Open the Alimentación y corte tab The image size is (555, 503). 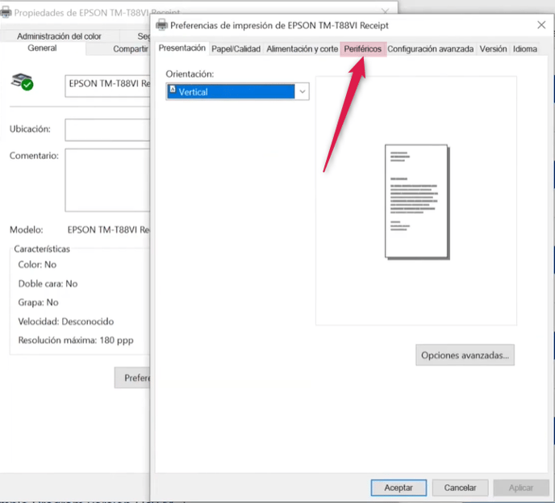point(302,49)
